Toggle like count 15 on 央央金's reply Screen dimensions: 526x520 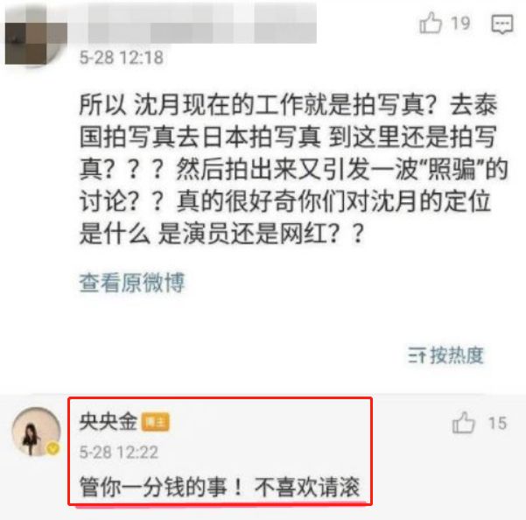point(497,423)
